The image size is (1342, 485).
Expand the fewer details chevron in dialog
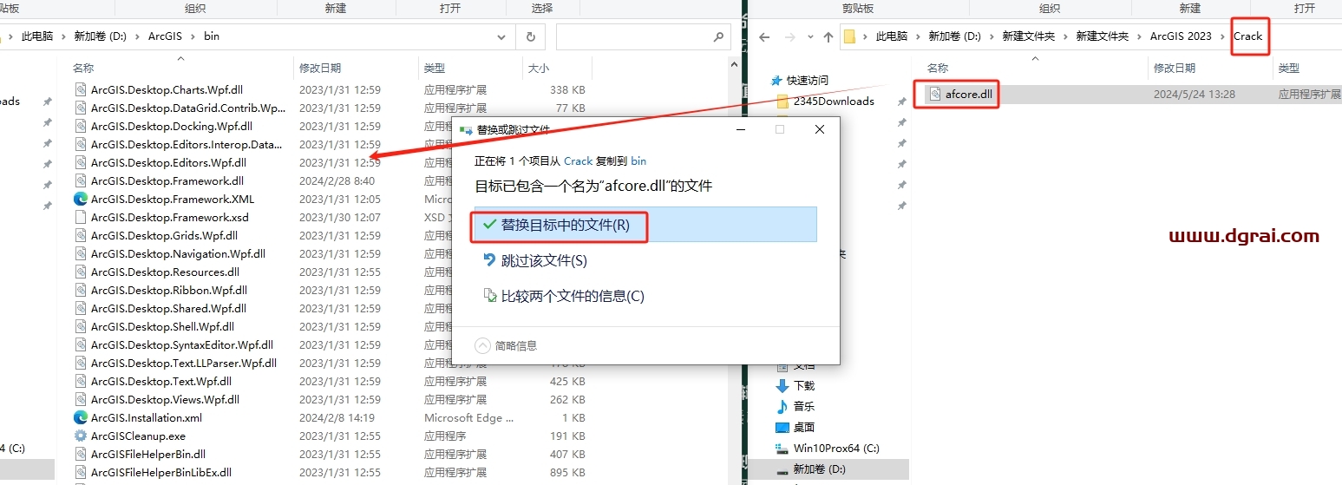pyautogui.click(x=482, y=345)
